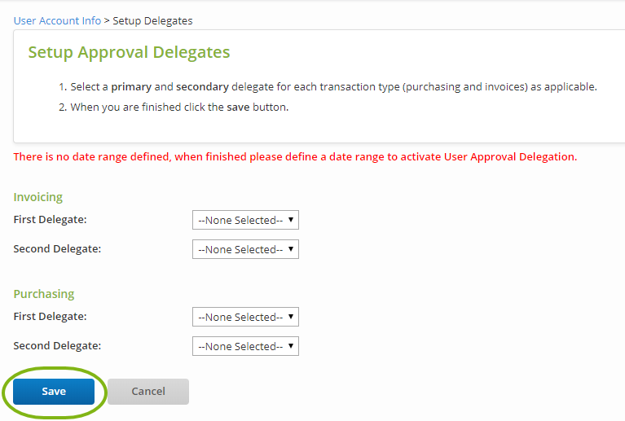The width and height of the screenshot is (625, 421).
Task: Expand the Invoicing Second Delegate dropdown
Action: [x=245, y=249]
